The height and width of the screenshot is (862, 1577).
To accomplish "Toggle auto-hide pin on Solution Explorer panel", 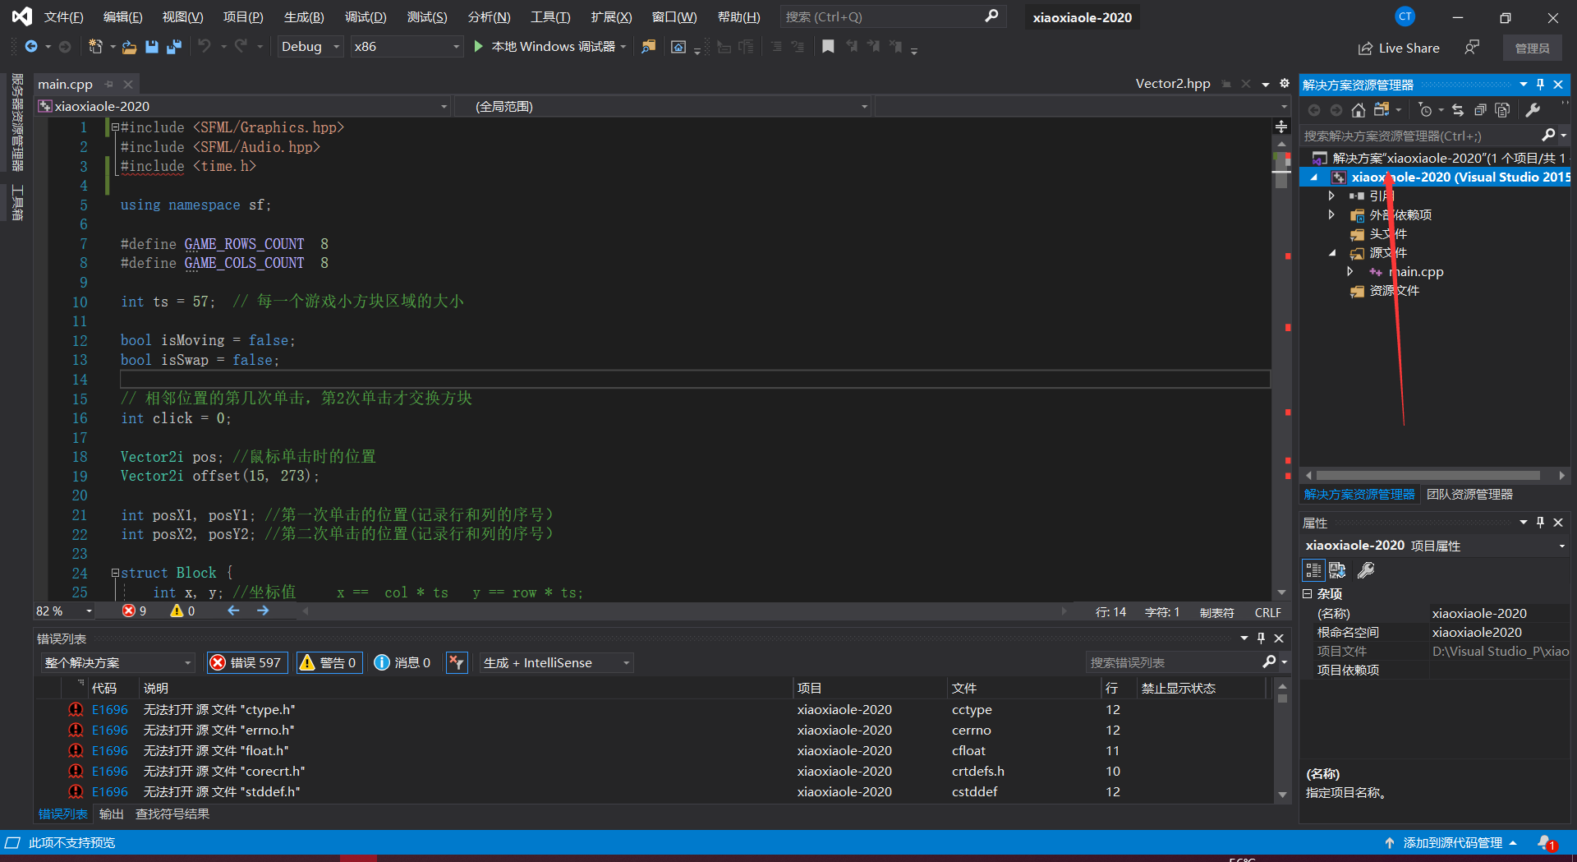I will point(1541,85).
